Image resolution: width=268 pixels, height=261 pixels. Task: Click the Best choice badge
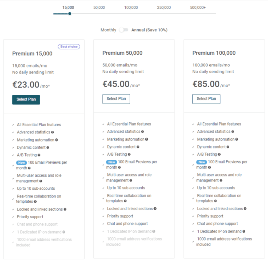(69, 47)
